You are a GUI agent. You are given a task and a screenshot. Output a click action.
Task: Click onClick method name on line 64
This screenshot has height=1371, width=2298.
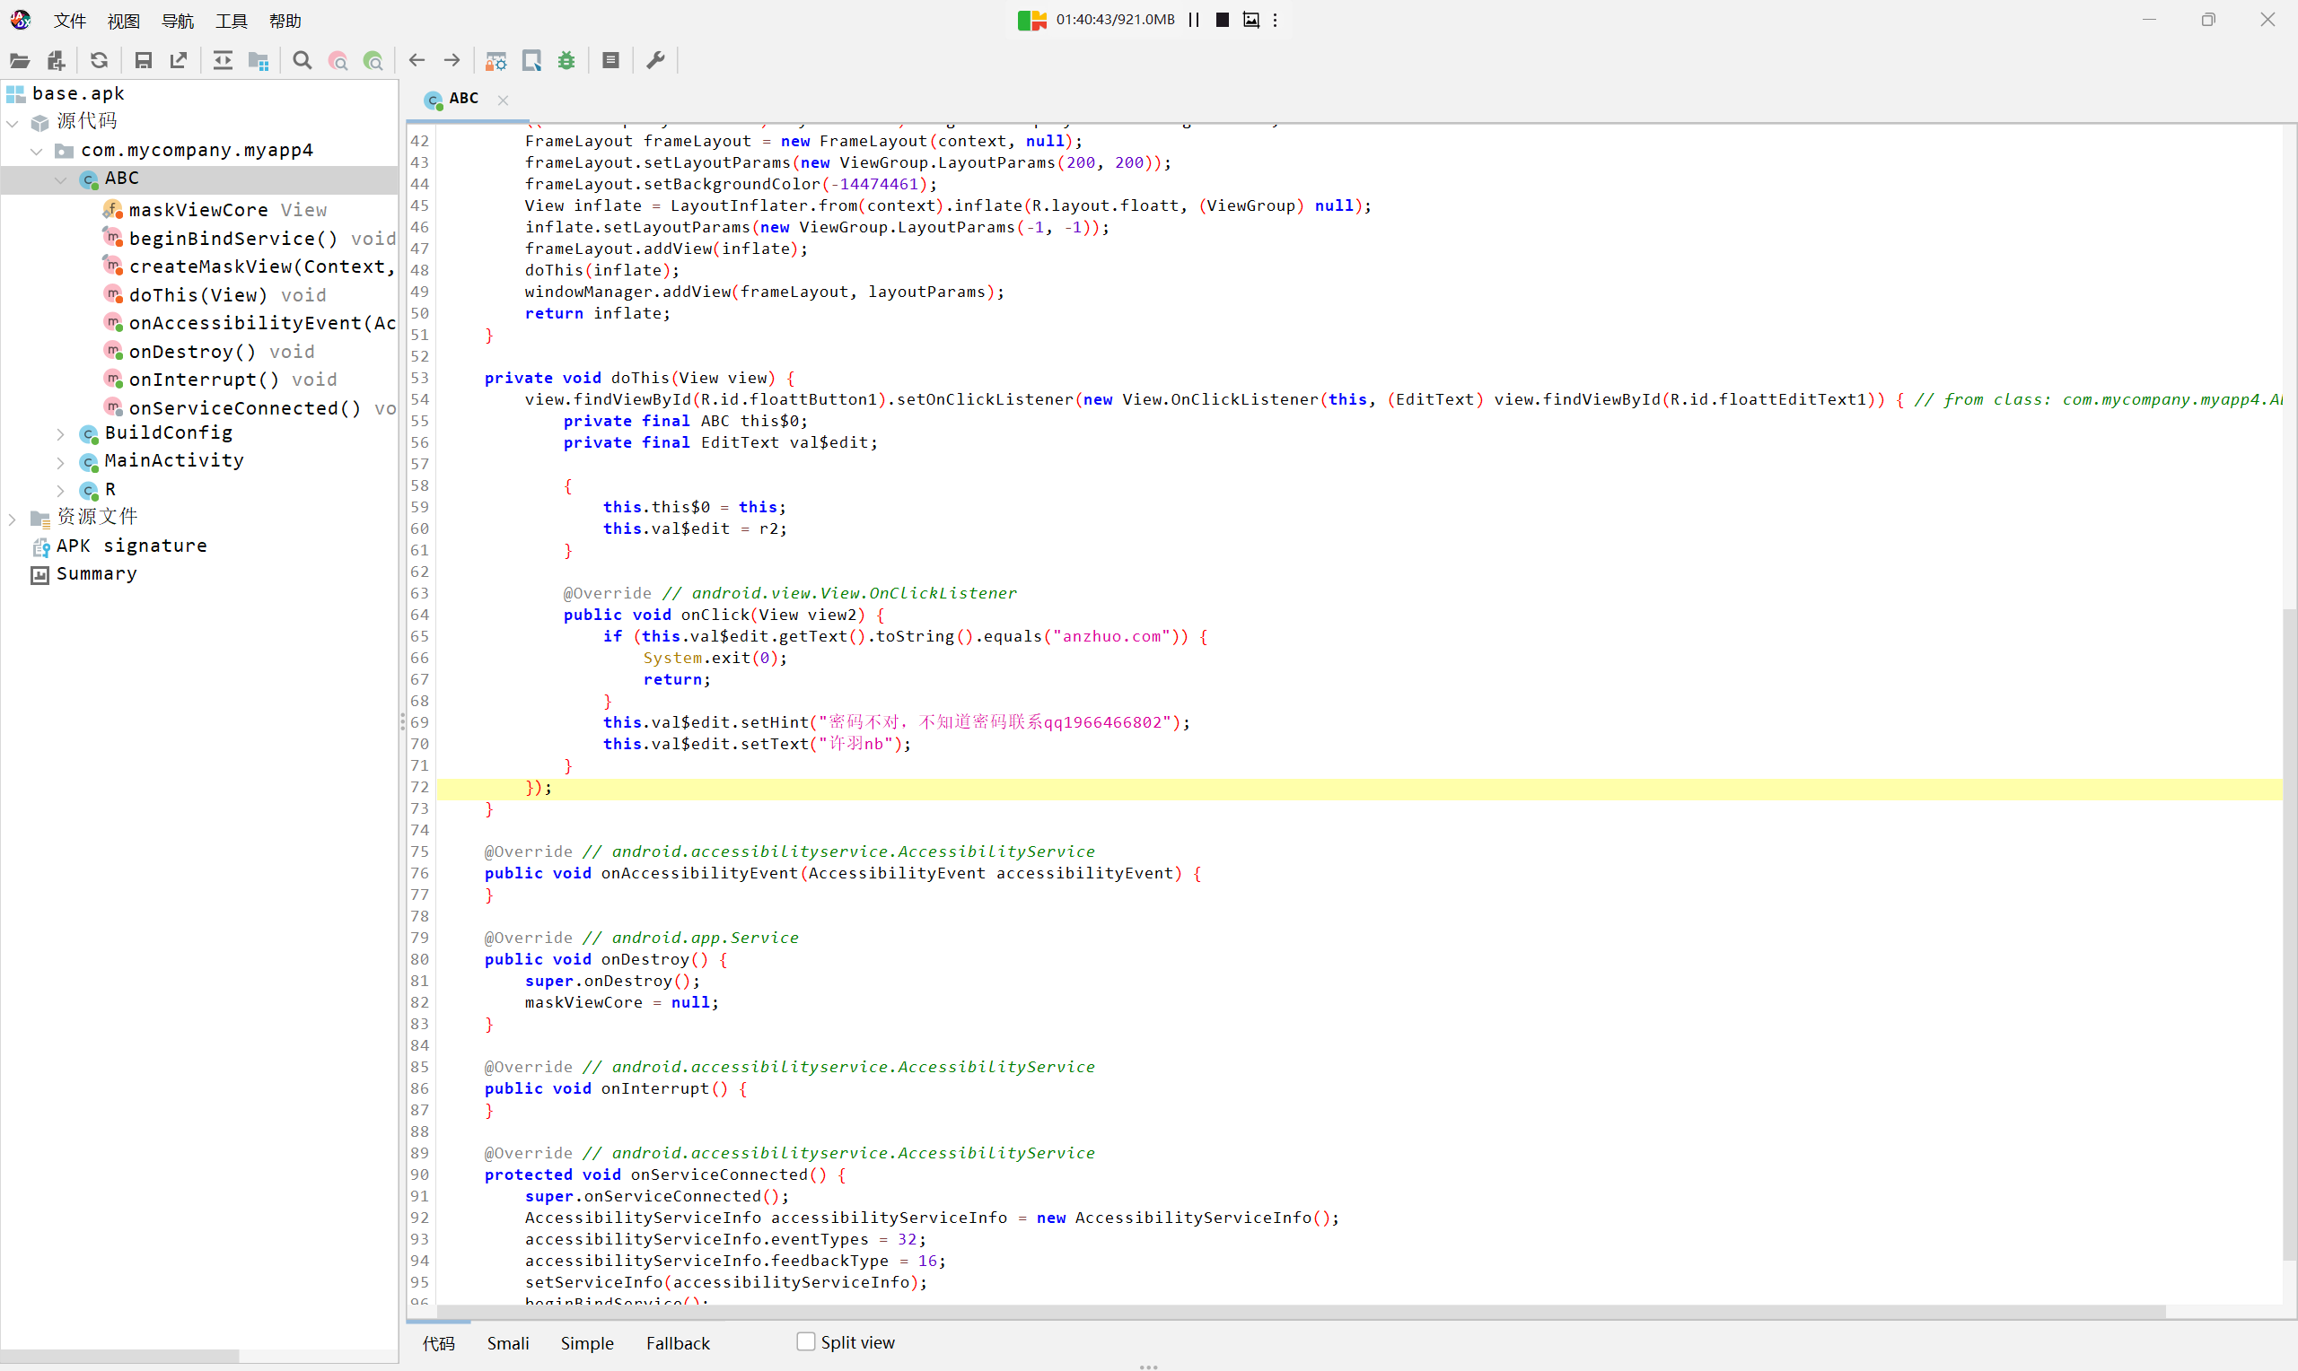715,616
